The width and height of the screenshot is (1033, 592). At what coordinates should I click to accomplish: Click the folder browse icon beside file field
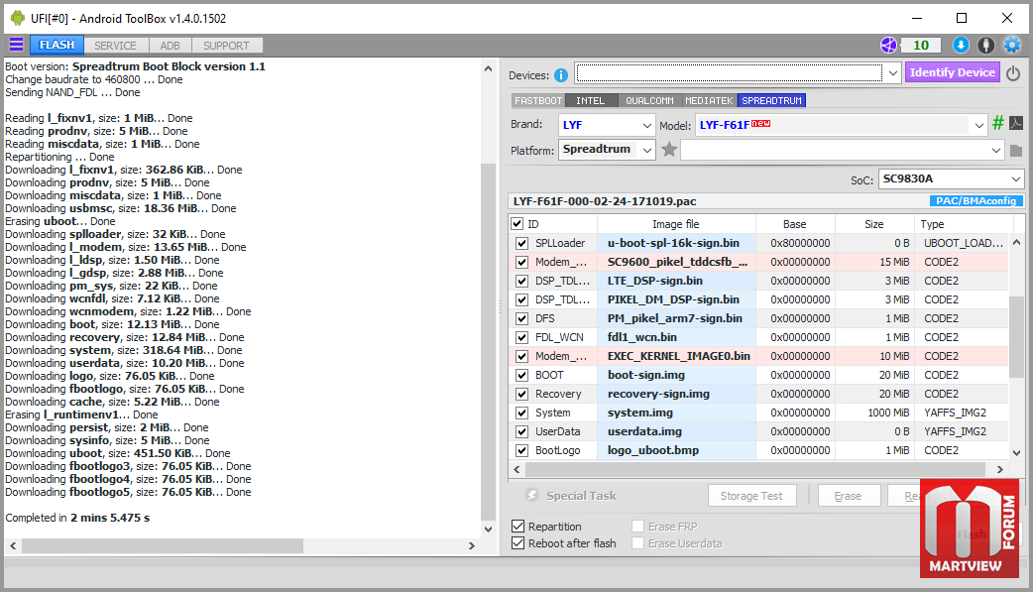click(1016, 151)
